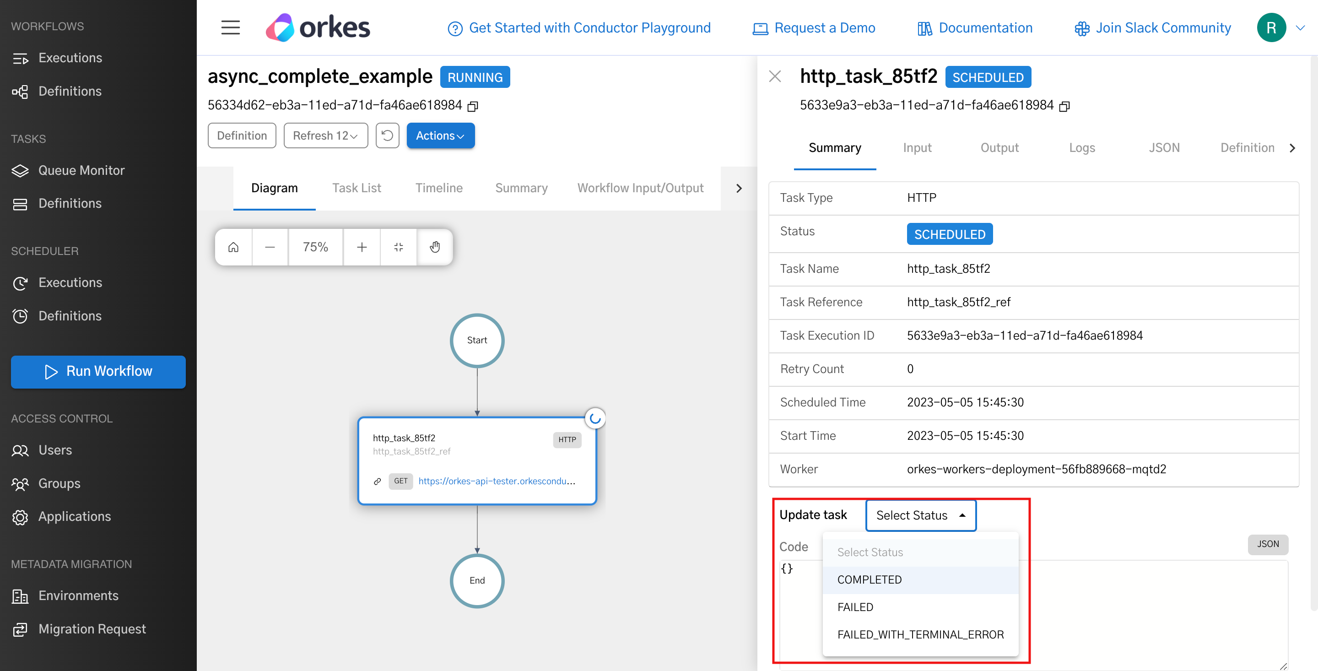Click the Orkes logo
1318x671 pixels.
click(x=317, y=27)
